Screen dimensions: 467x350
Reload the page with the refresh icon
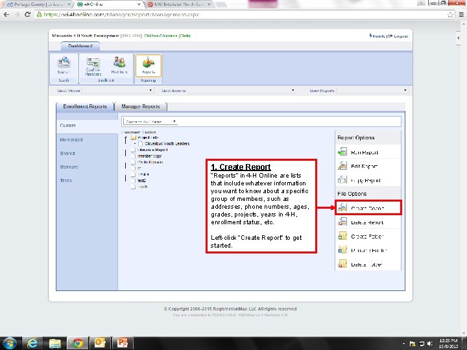coord(27,14)
